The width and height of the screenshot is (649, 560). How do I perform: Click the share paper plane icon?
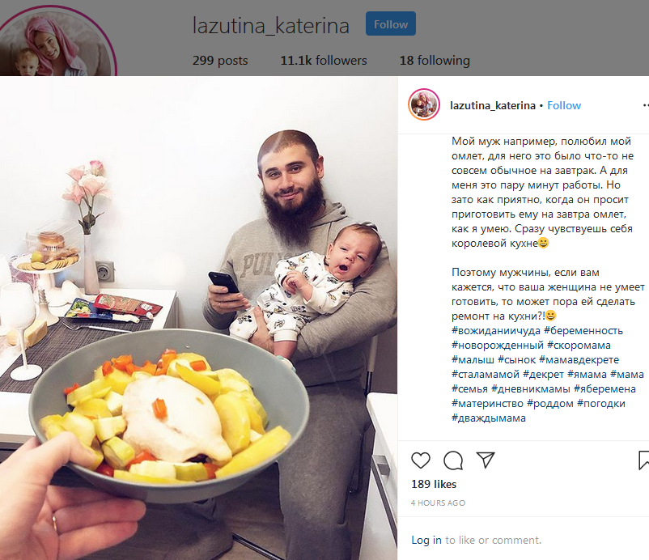[486, 460]
